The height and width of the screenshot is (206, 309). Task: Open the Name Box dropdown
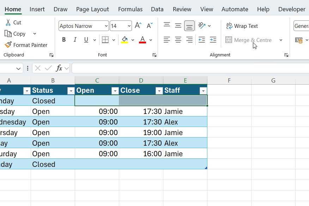point(18,68)
